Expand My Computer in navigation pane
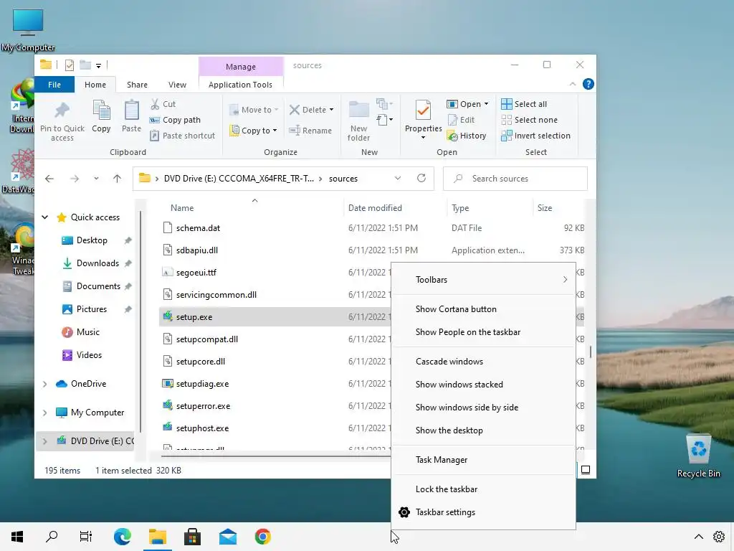 [45, 413]
